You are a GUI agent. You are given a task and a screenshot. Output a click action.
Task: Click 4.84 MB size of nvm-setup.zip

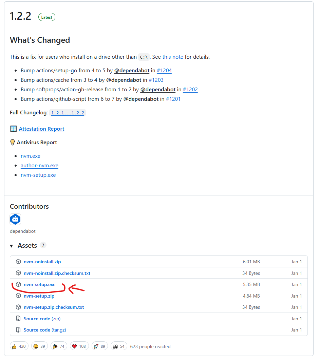(251, 296)
